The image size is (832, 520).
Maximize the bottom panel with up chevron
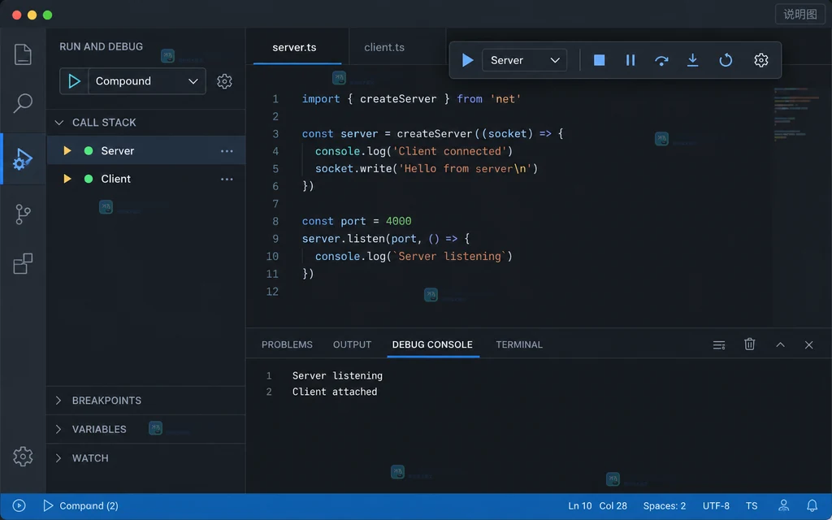(x=780, y=344)
